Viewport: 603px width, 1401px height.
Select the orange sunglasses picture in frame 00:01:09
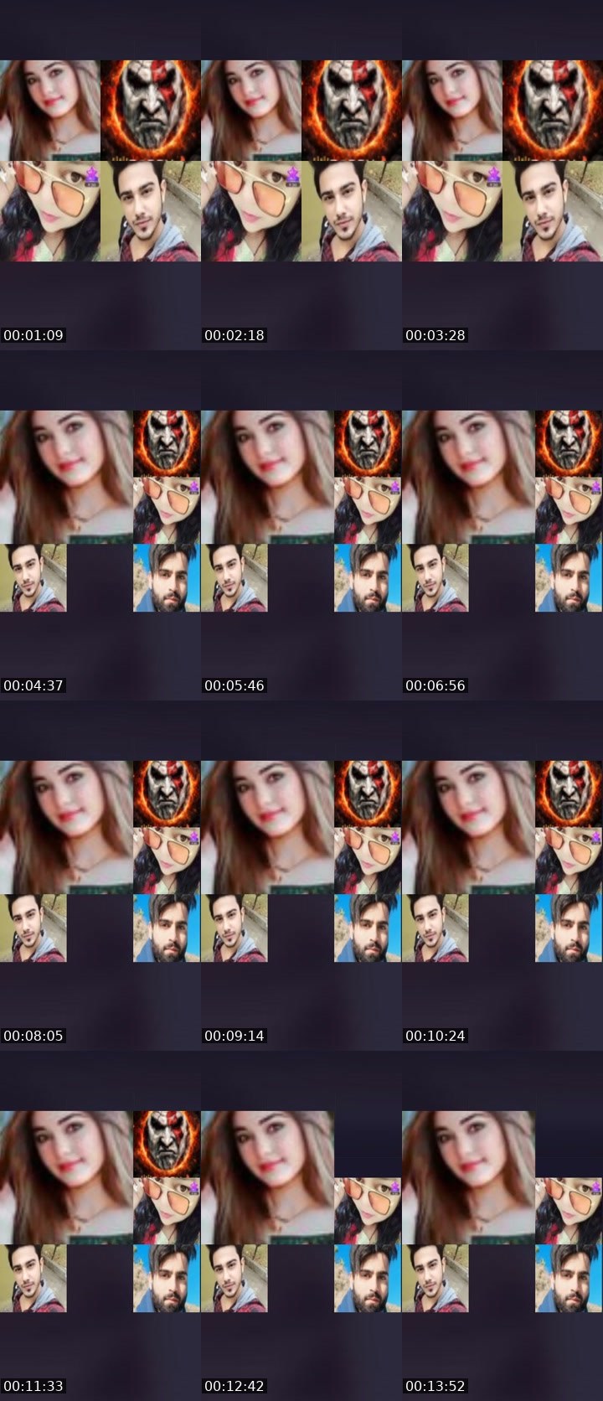click(x=50, y=211)
